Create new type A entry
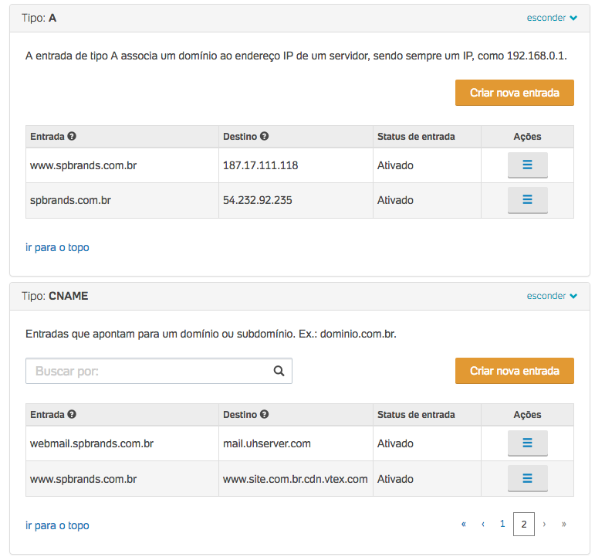The height and width of the screenshot is (557, 595). click(x=514, y=93)
